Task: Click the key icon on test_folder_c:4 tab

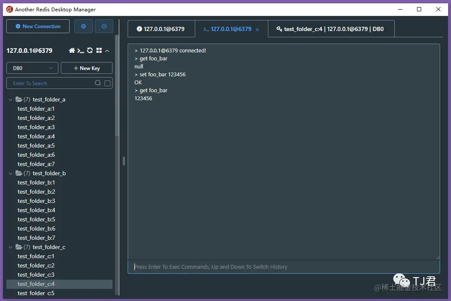Action: click(279, 29)
